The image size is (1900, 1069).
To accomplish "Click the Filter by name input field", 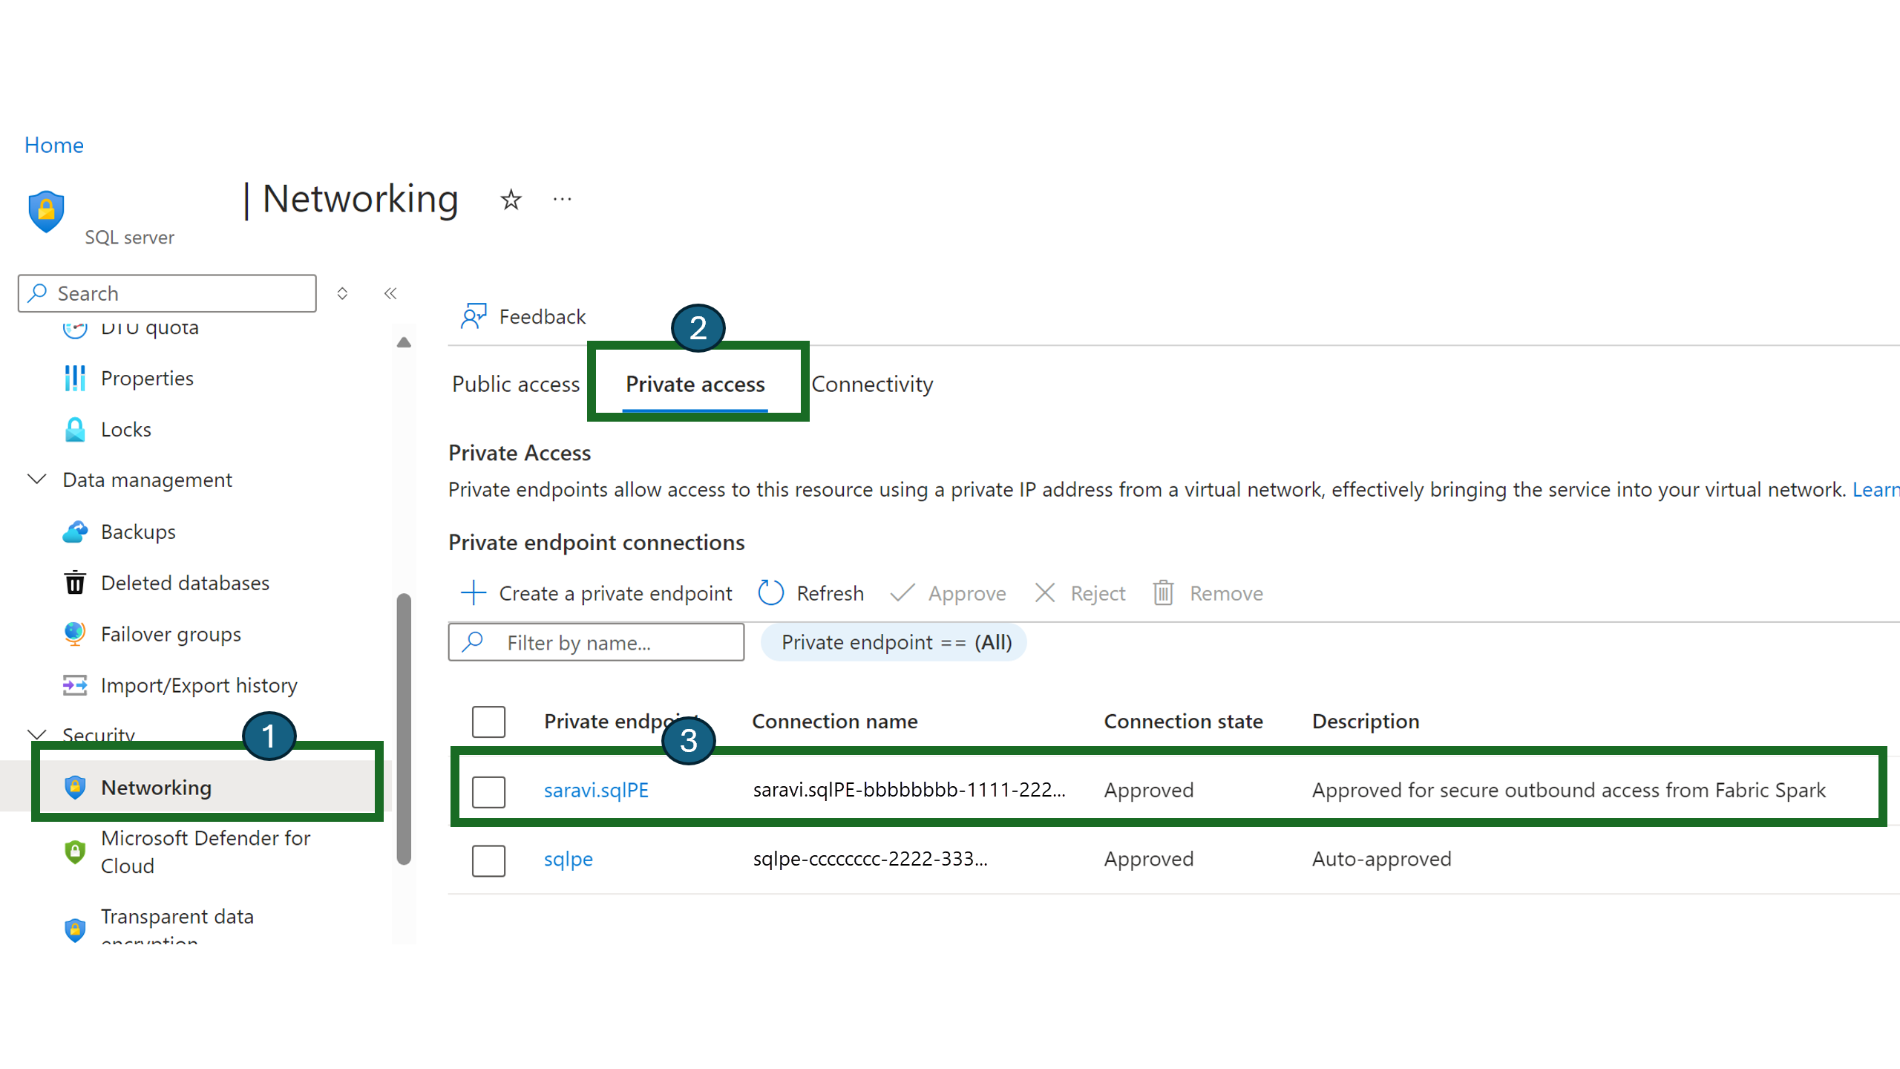I will pyautogui.click(x=597, y=642).
